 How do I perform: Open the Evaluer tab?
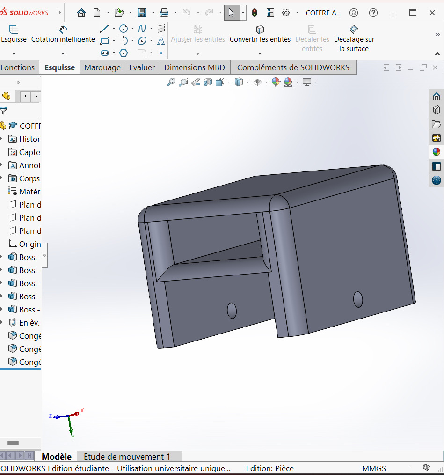coord(142,67)
